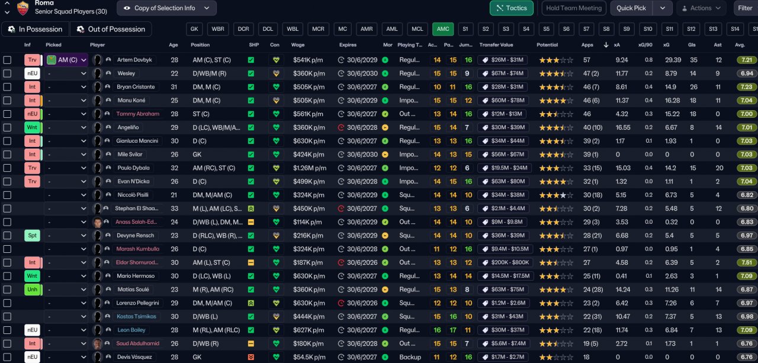Open the Copy of Selection Info view dropdown
This screenshot has height=363, width=758.
[166, 8]
